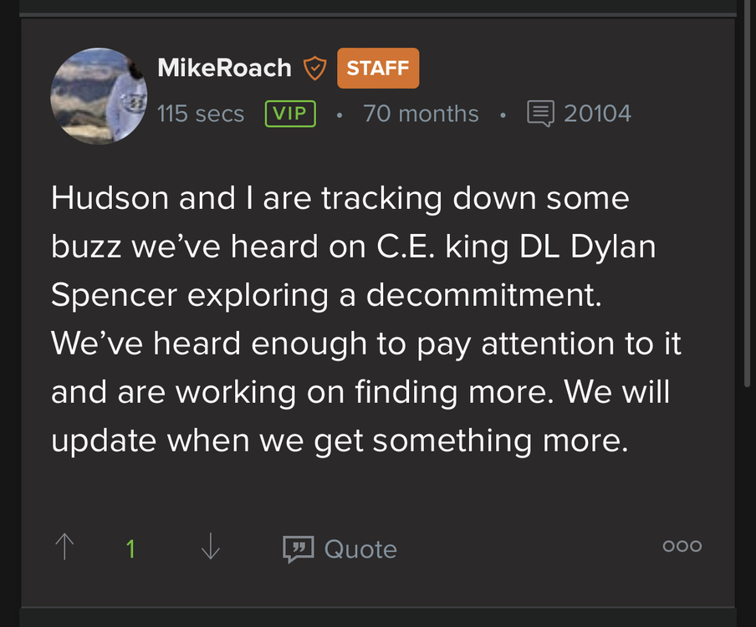This screenshot has height=627, width=756.
Task: Click the 70 months membership label
Action: 421,114
